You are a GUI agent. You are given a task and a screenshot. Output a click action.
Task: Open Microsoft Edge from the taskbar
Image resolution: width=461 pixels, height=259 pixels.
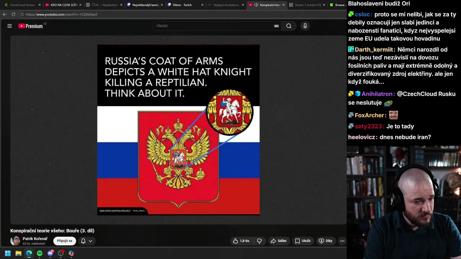coord(29,253)
